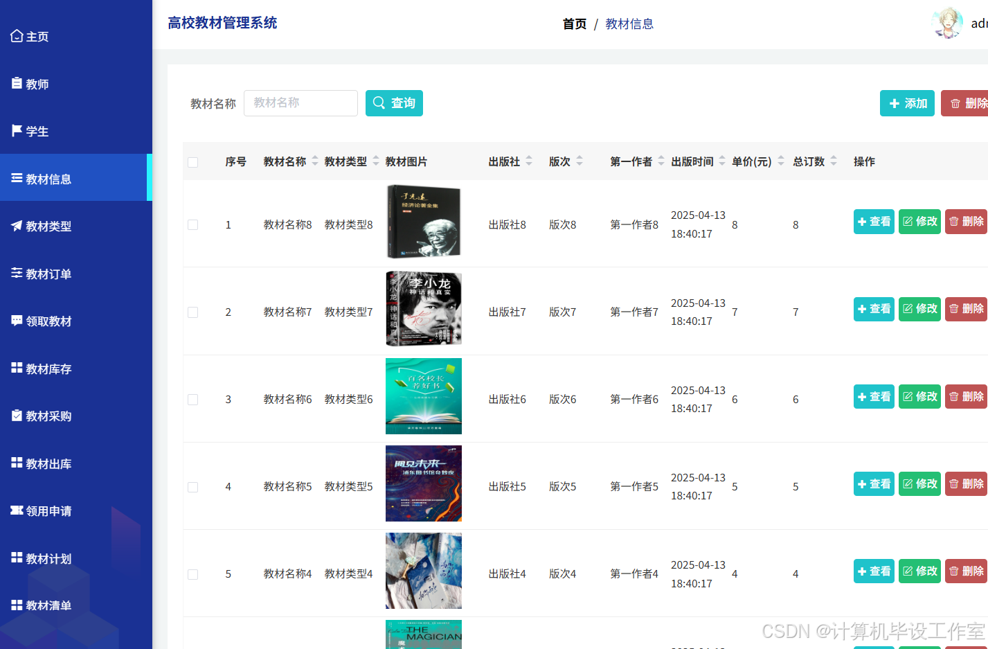Click the trash icon in top 删除 button

(x=955, y=103)
